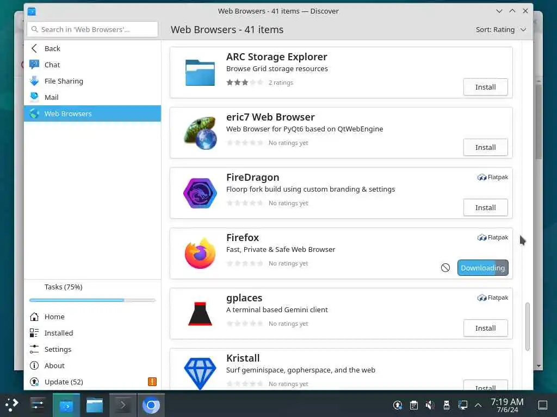Open the muted volume tray icon
This screenshot has width=557, height=417.
[x=430, y=405]
